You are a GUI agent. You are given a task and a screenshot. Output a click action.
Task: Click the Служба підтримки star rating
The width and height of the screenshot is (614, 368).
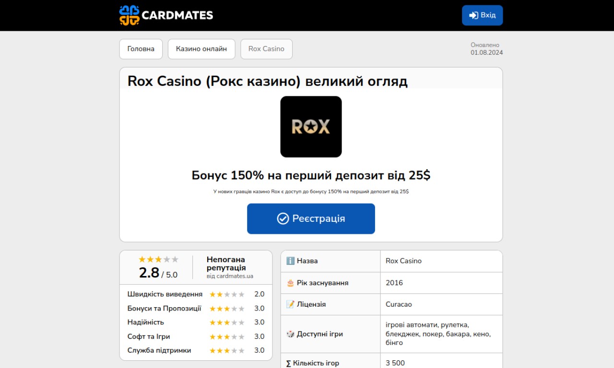227,351
